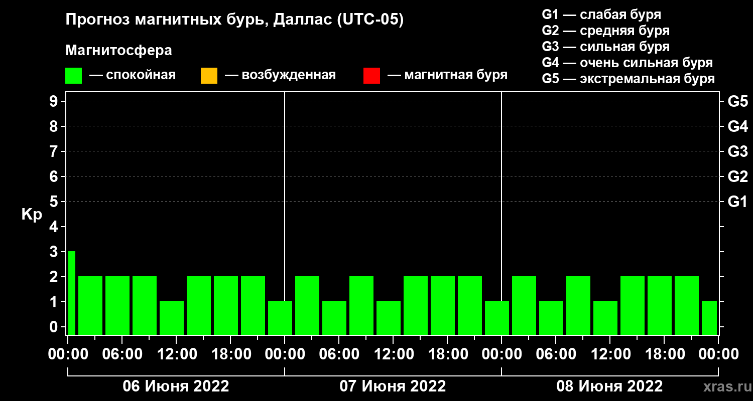753x401 pixels.
Task: Click the '06 Июня 2022' date label
Action: pos(176,386)
